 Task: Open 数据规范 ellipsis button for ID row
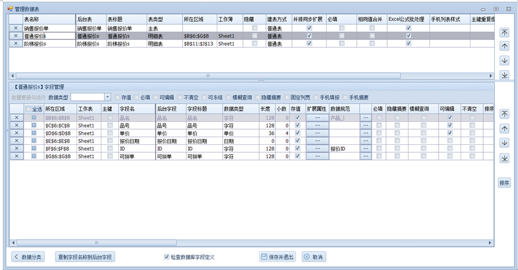[x=365, y=148]
